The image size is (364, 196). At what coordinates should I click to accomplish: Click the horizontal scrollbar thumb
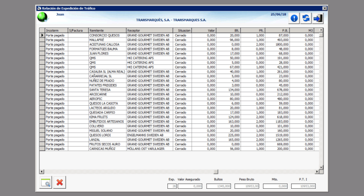pos(216,172)
